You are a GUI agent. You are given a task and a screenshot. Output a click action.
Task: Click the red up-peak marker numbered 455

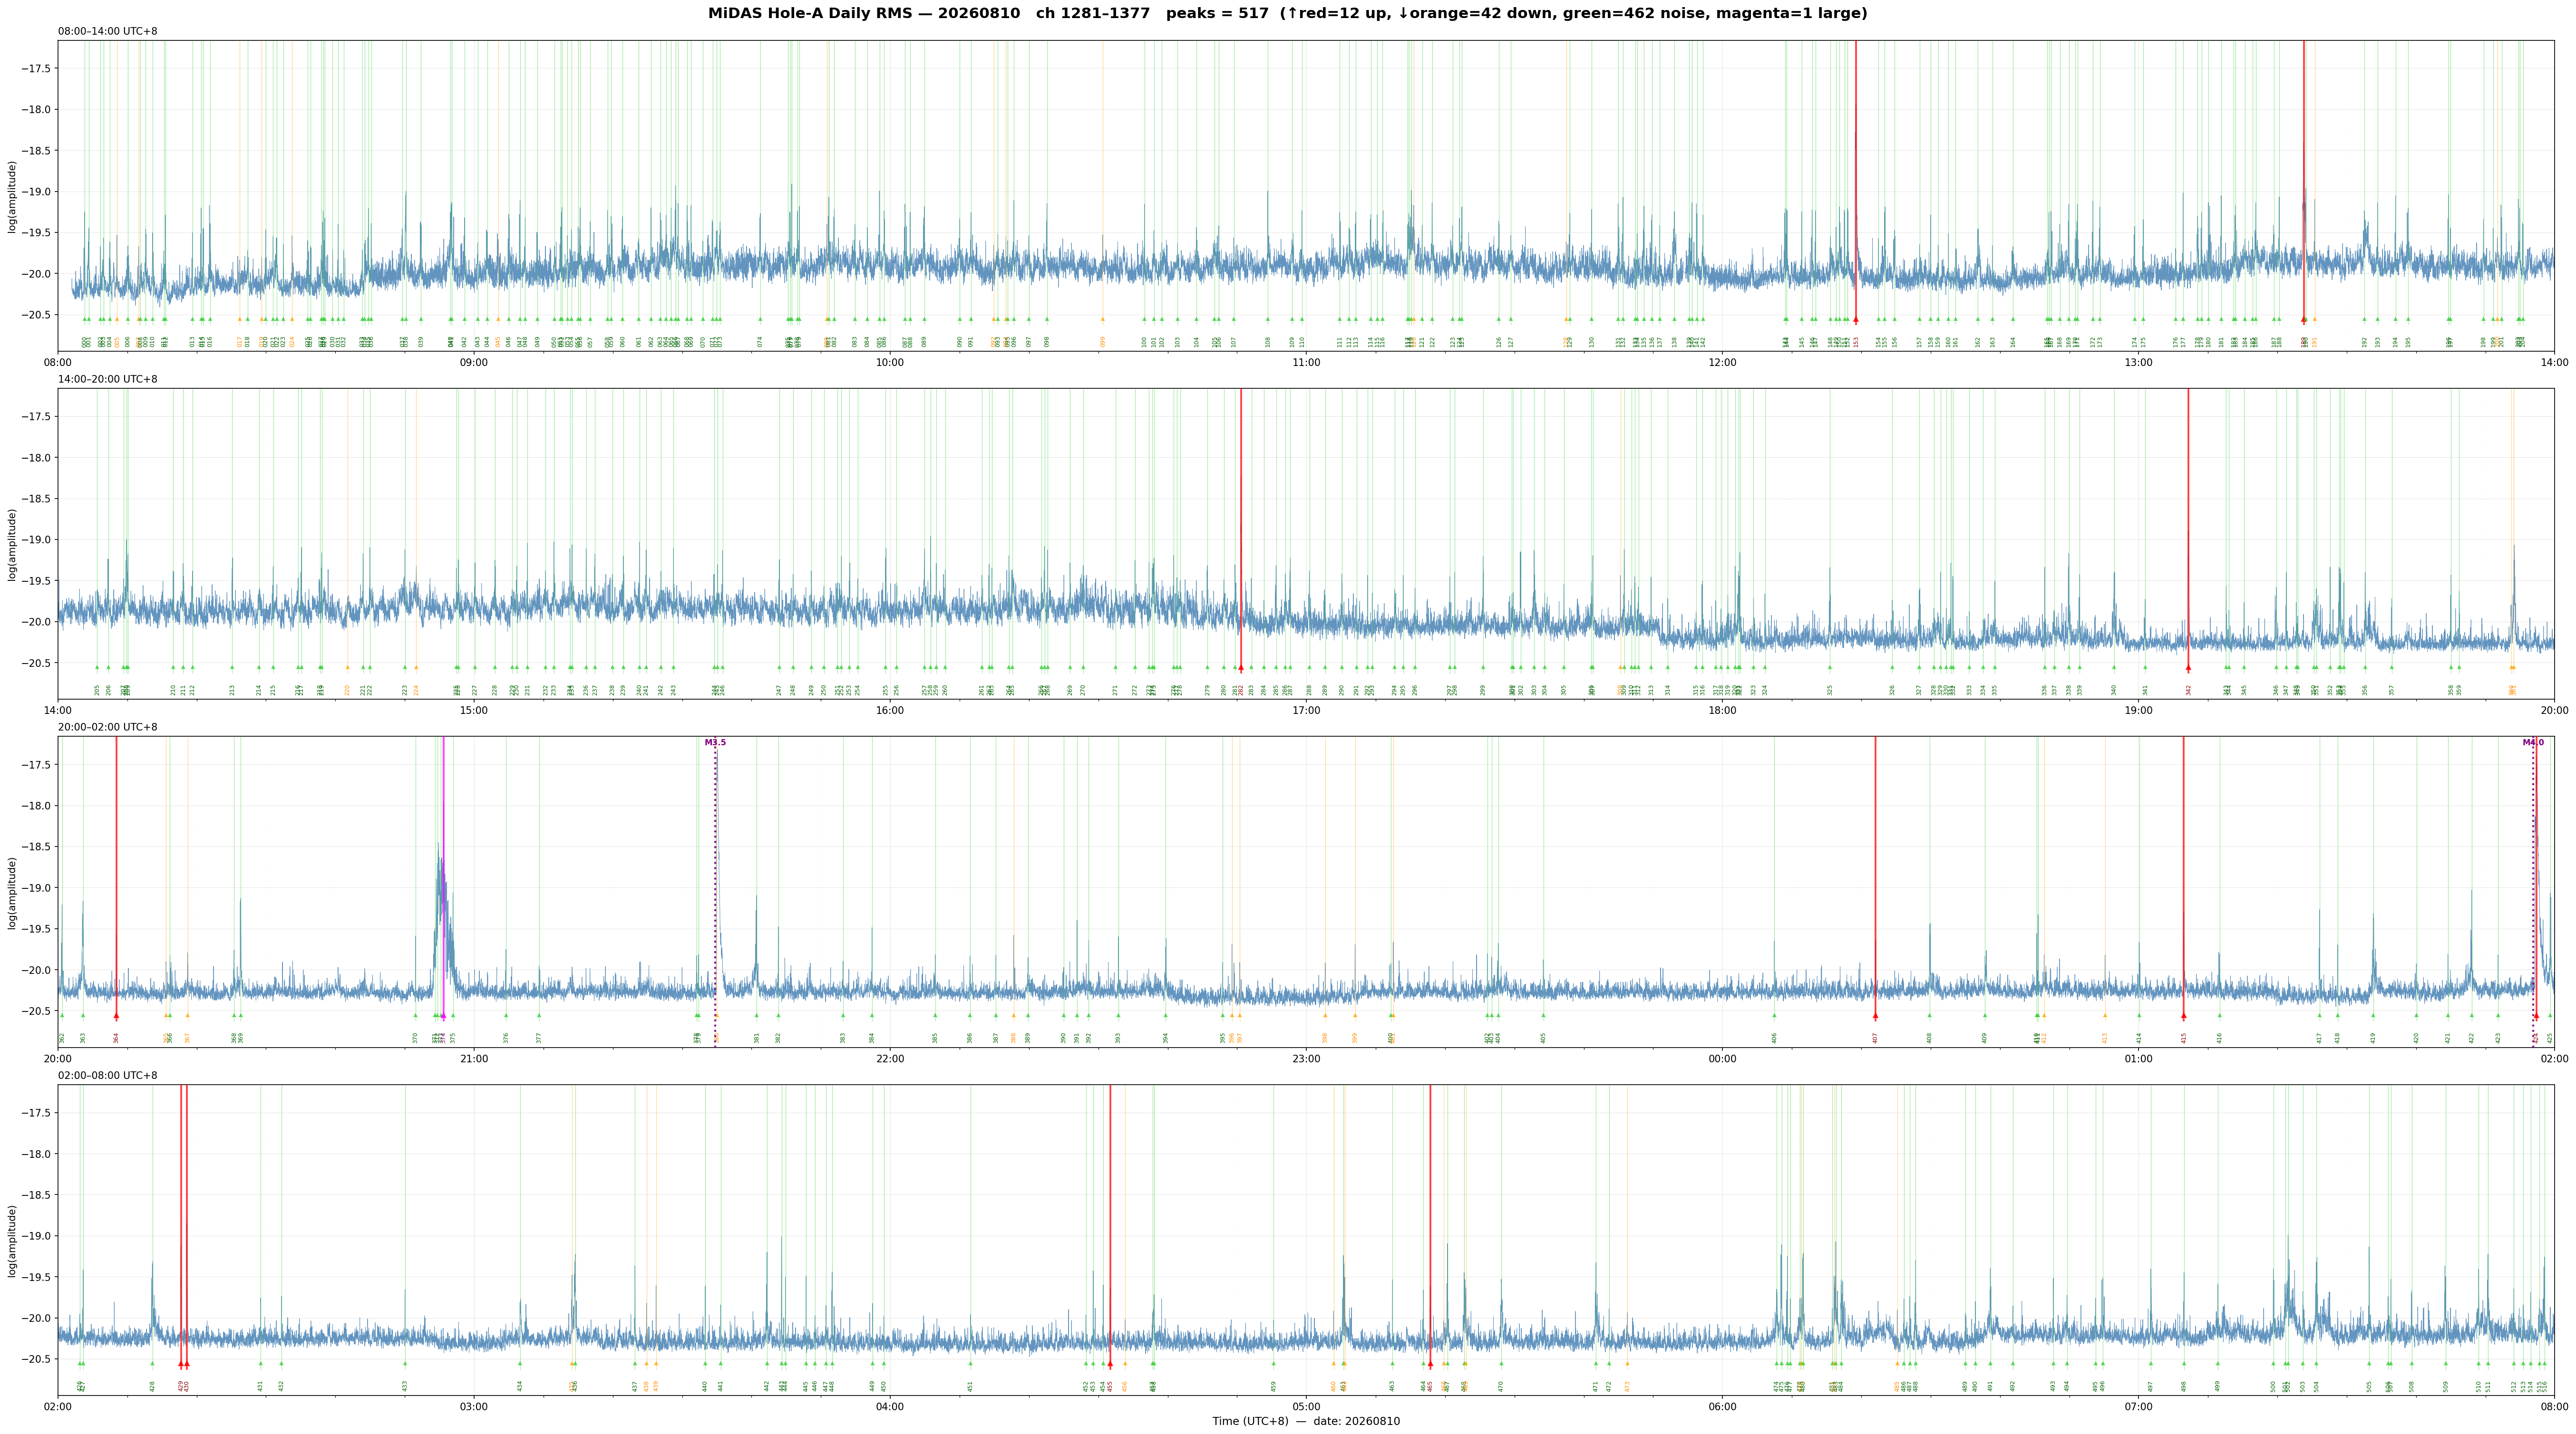(1110, 1364)
